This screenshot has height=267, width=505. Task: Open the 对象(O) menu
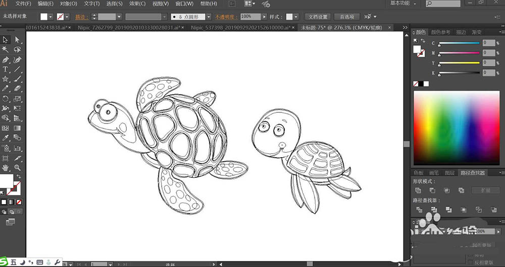pyautogui.click(x=69, y=4)
